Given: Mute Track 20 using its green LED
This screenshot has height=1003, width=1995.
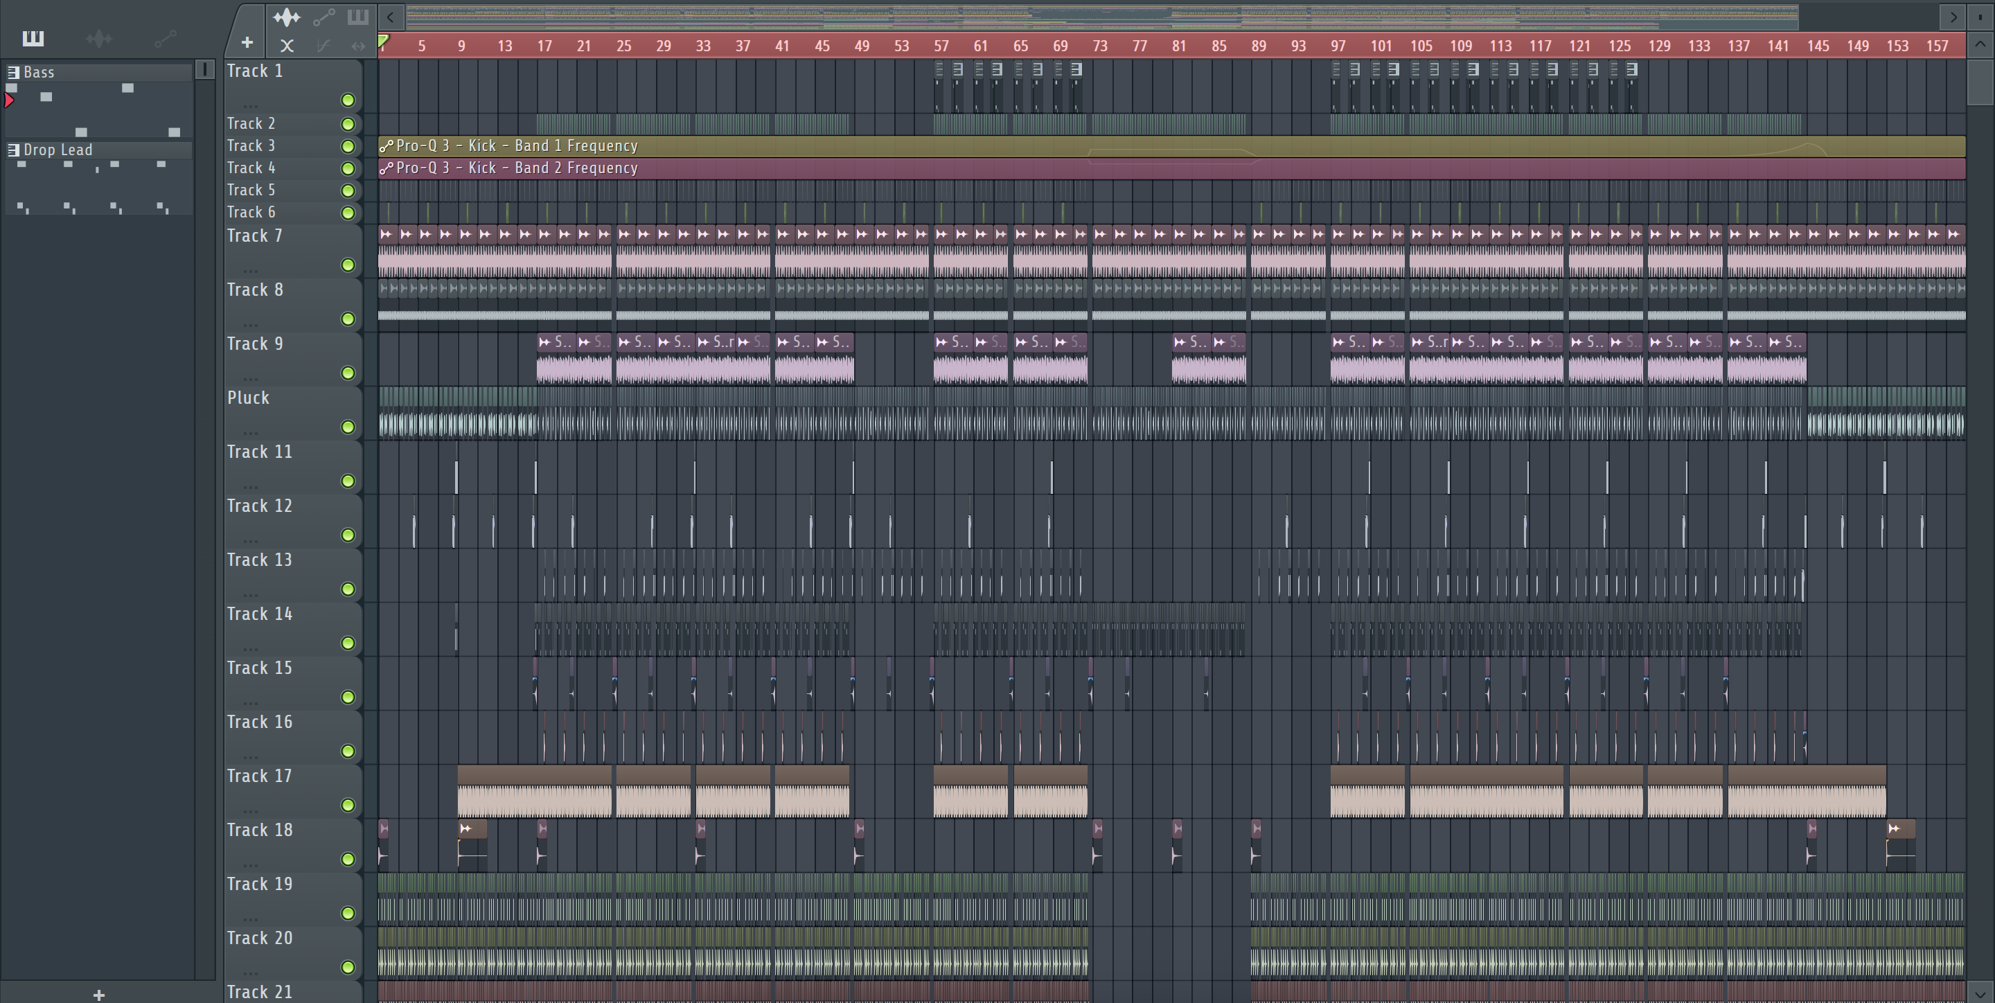Looking at the screenshot, I should pos(348,968).
